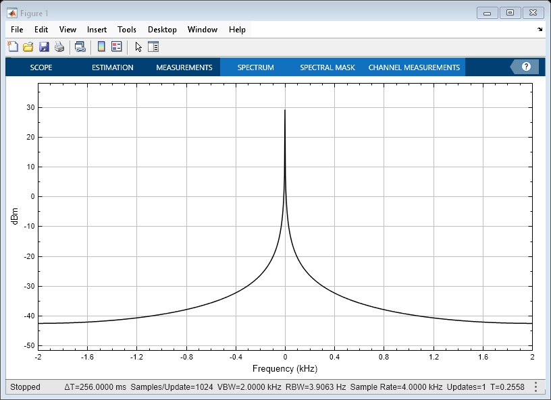551x400 pixels.
Task: Click the New Figure icon
Action: pyautogui.click(x=13, y=47)
